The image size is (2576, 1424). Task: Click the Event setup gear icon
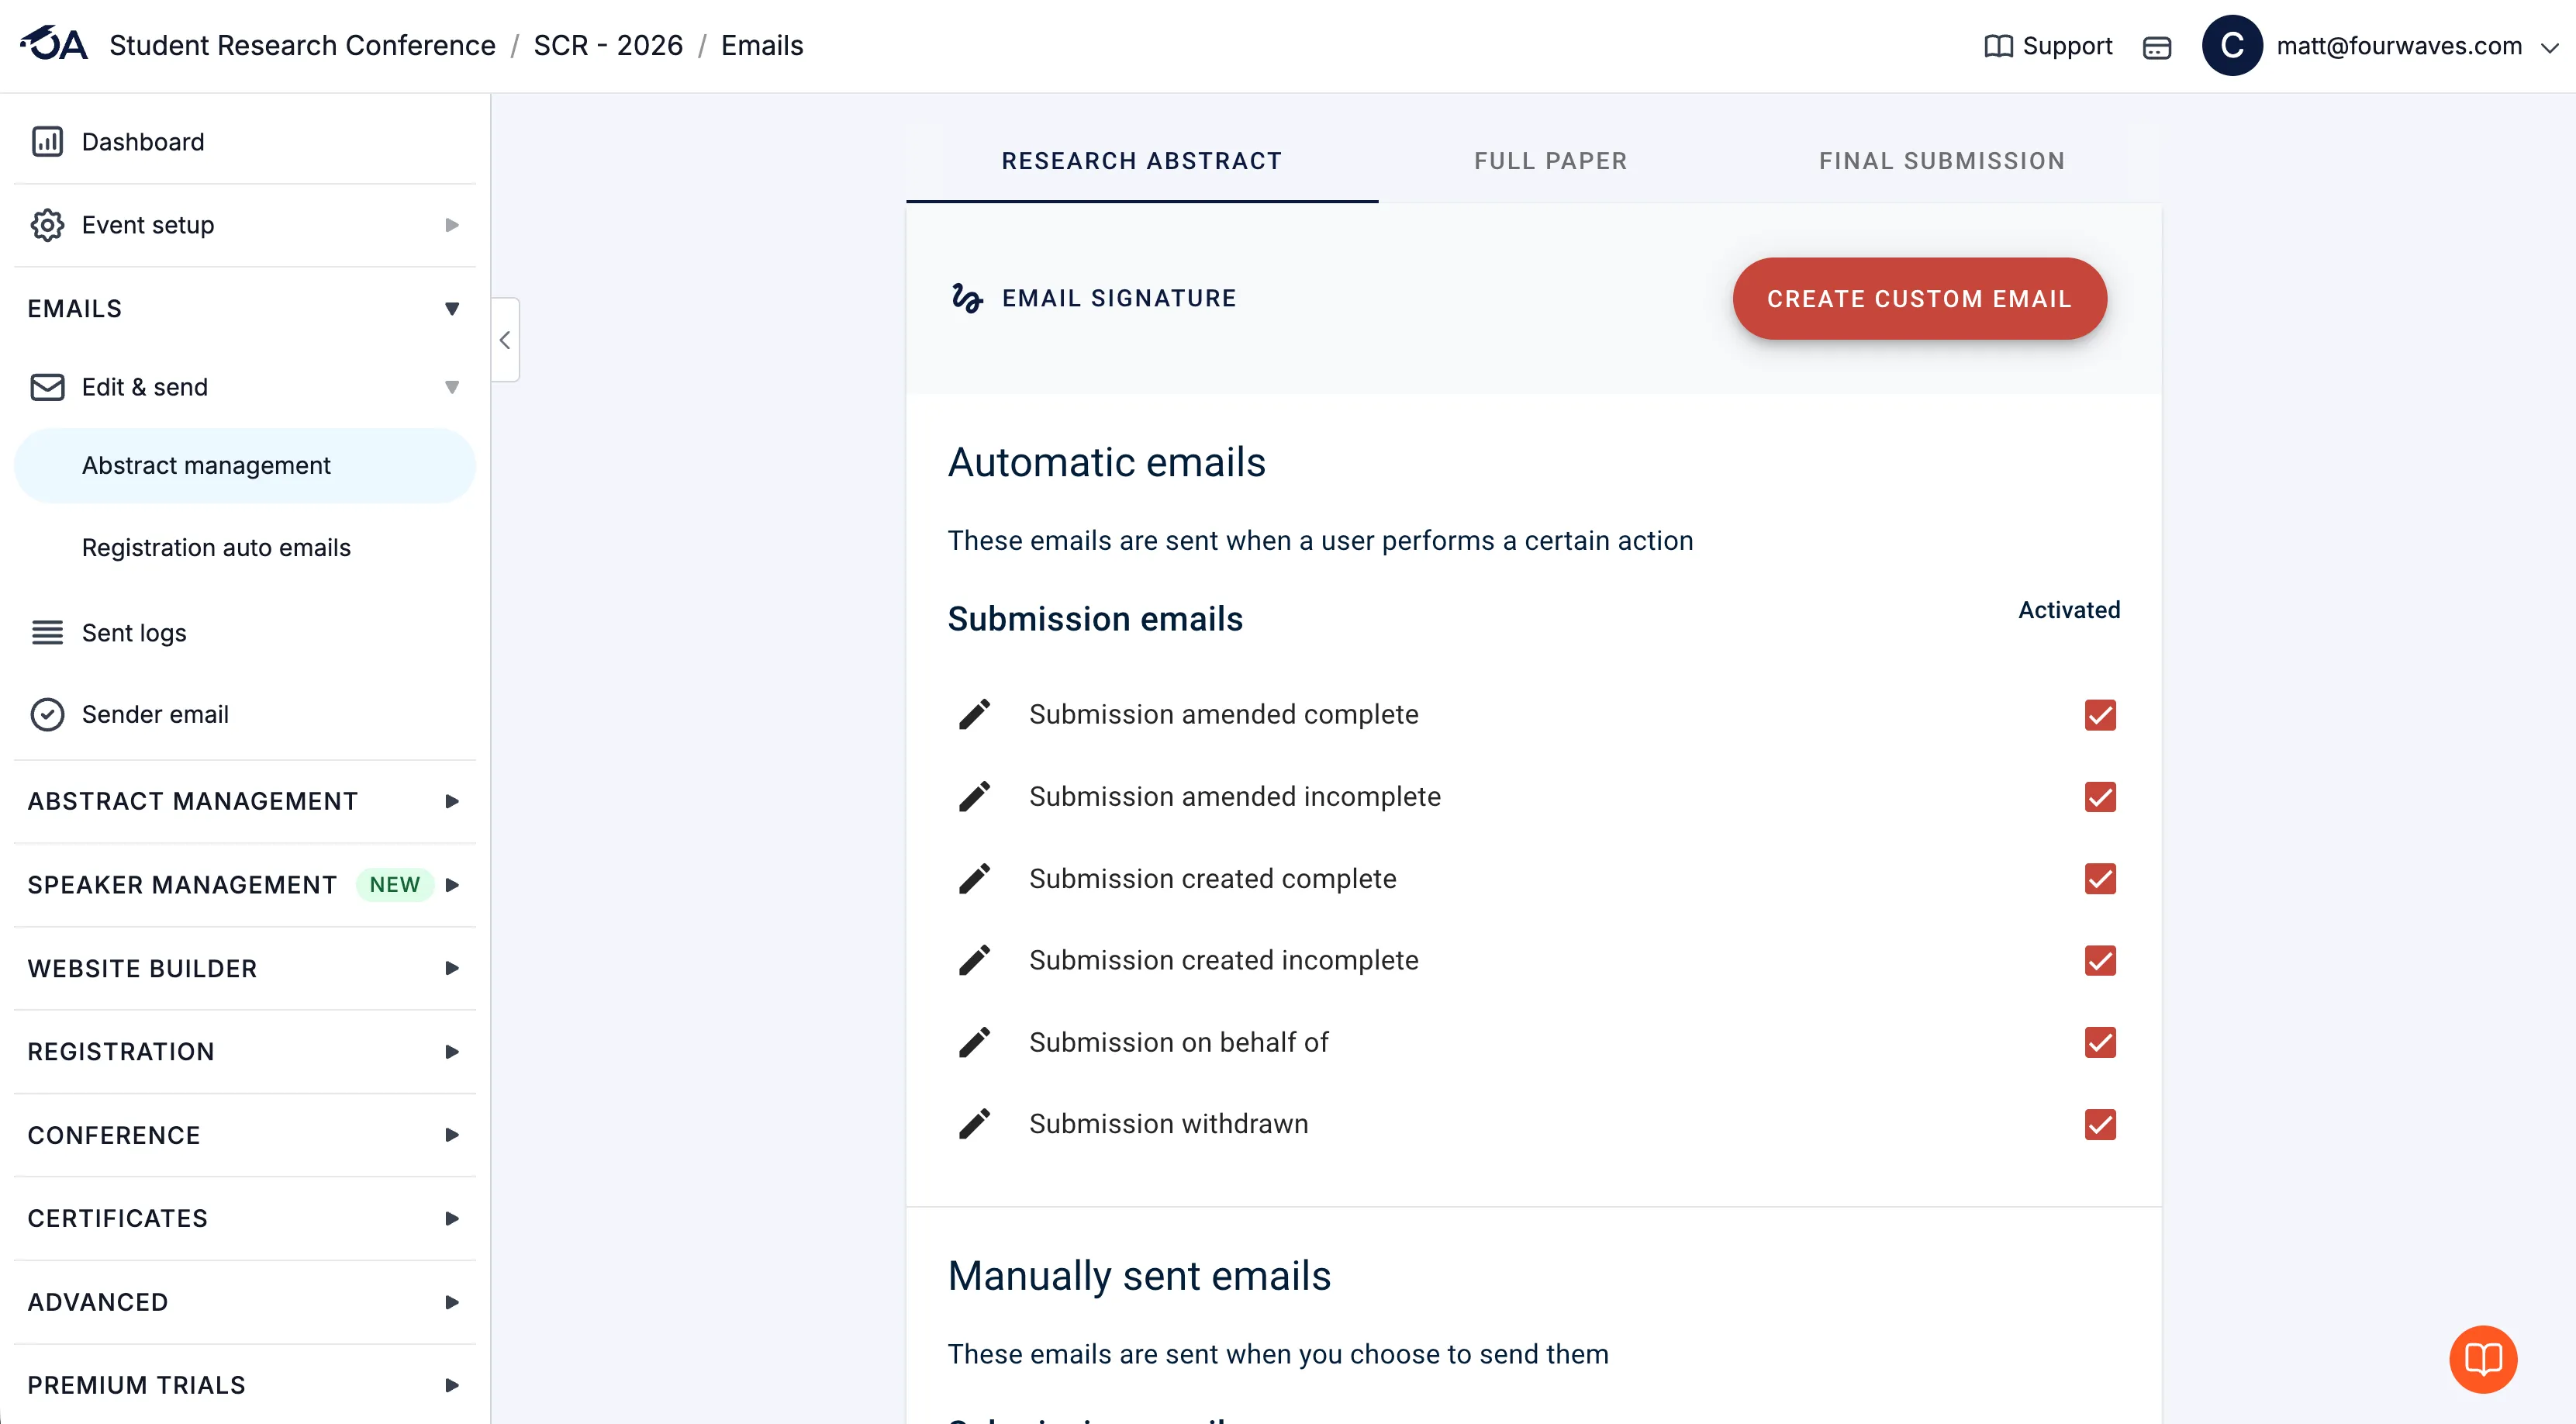point(47,225)
